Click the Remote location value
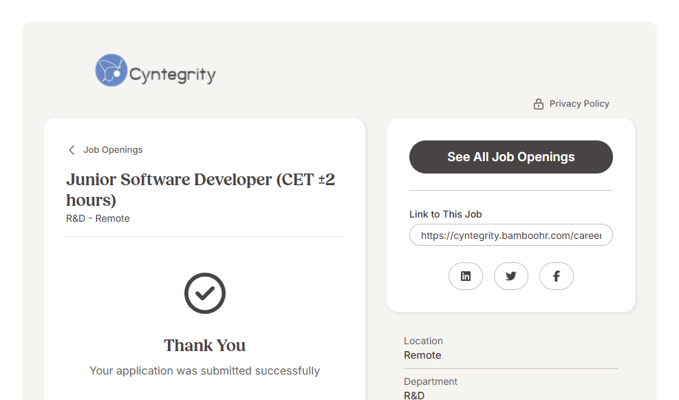Image resolution: width=679 pixels, height=400 pixels. click(x=422, y=355)
